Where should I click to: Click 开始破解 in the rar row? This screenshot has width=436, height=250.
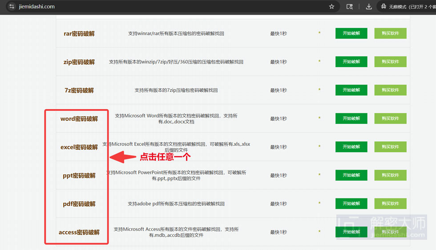coord(351,33)
